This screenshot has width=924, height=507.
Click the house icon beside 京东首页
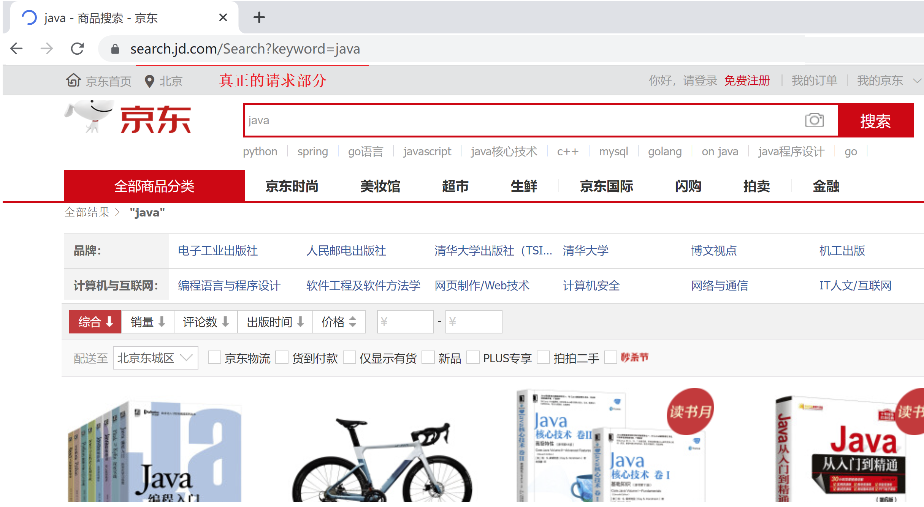(x=73, y=80)
